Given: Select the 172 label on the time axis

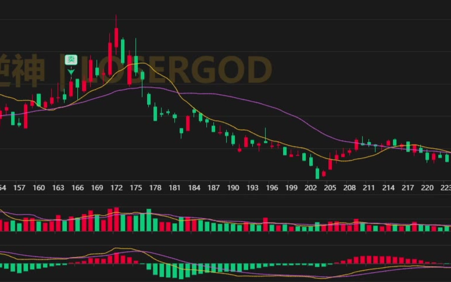Looking at the screenshot, I should 116,188.
